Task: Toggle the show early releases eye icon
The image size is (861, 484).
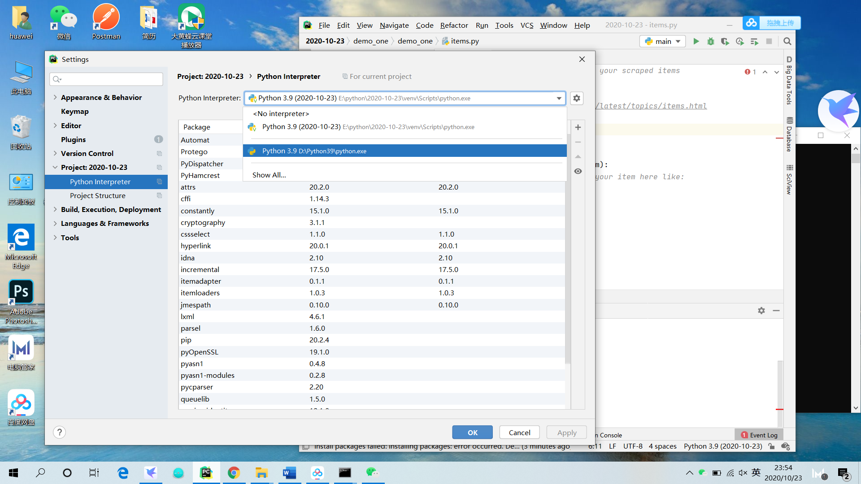Action: [x=578, y=171]
